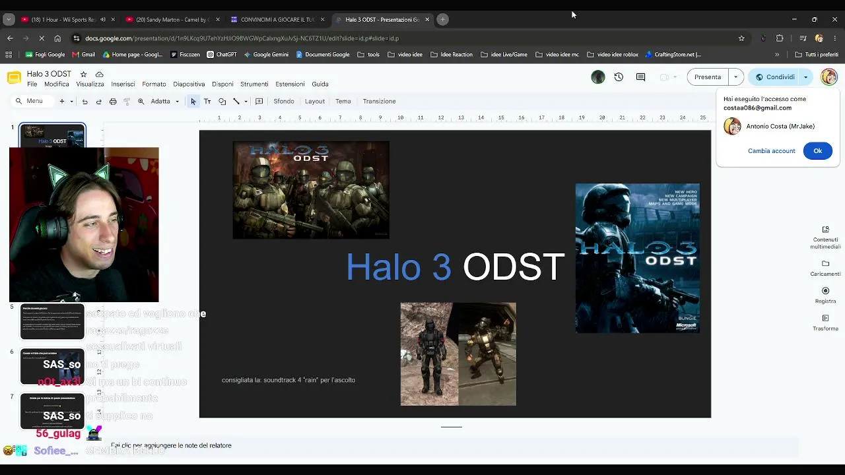
Task: Open the Inserisci menu
Action: pos(123,84)
